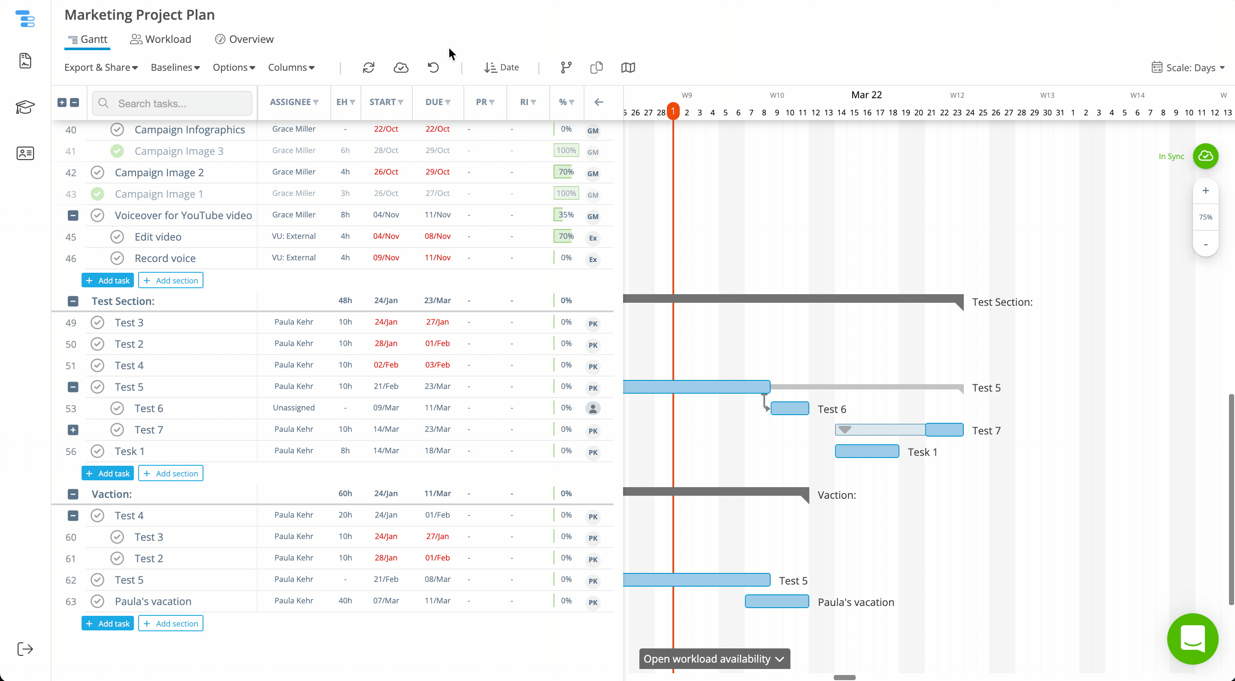Open the learning center graduation cap icon
Screen dimensions: 1235x681
25,107
